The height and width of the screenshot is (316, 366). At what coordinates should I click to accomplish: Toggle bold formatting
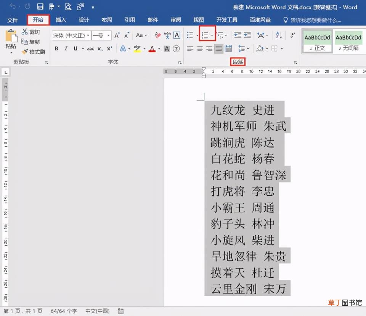(x=56, y=49)
